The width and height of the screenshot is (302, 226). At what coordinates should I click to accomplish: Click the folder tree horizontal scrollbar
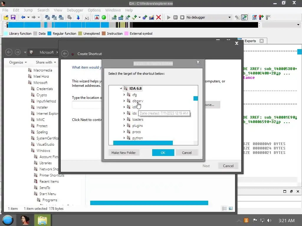click(143, 143)
